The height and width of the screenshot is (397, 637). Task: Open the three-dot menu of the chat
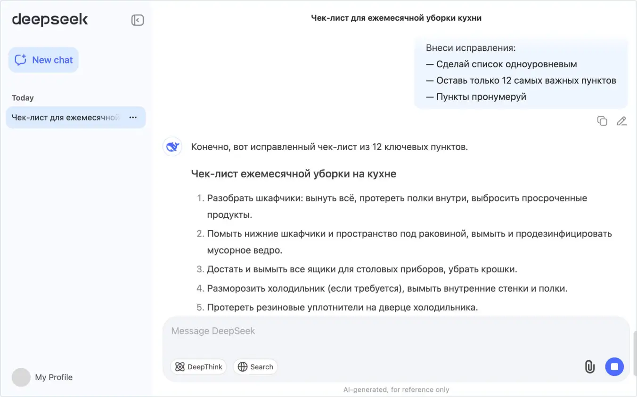click(x=133, y=118)
